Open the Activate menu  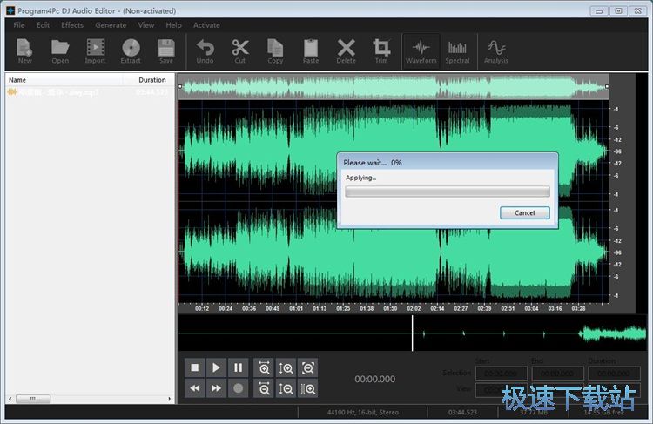[206, 25]
